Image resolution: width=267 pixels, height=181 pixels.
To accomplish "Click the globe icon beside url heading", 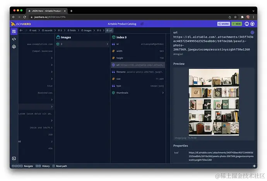I will coord(252,32).
